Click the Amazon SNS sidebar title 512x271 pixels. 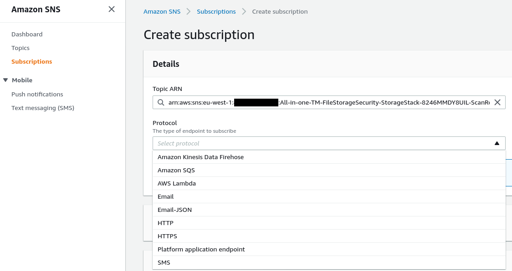tap(36, 10)
